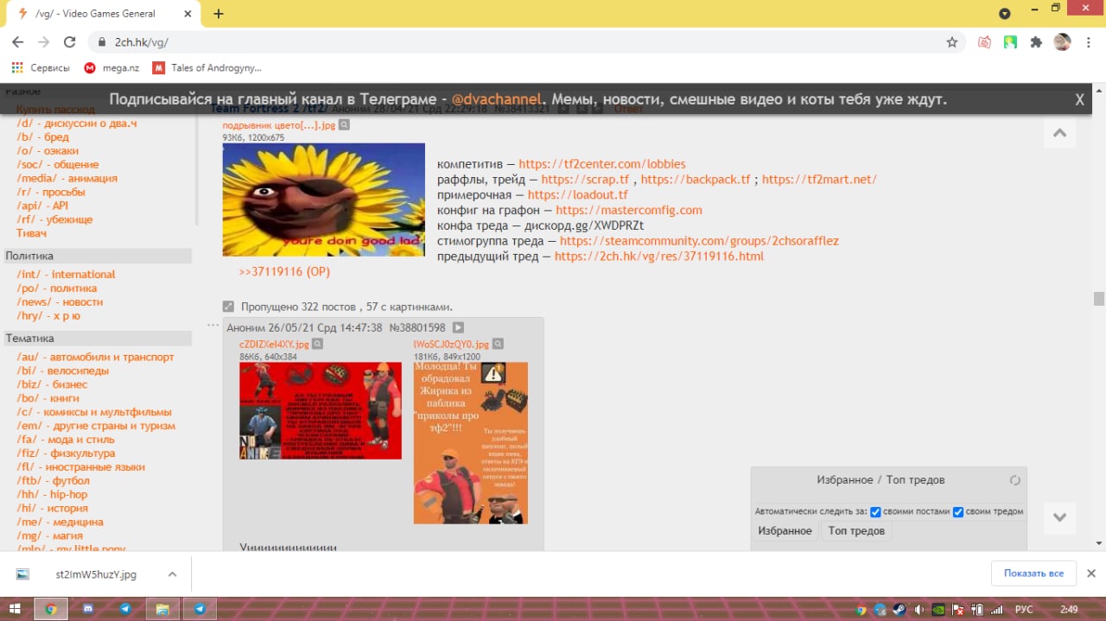Viewport: 1106px width, 621px height.
Task: Dismiss the Telegram banner with X
Action: pos(1079,99)
